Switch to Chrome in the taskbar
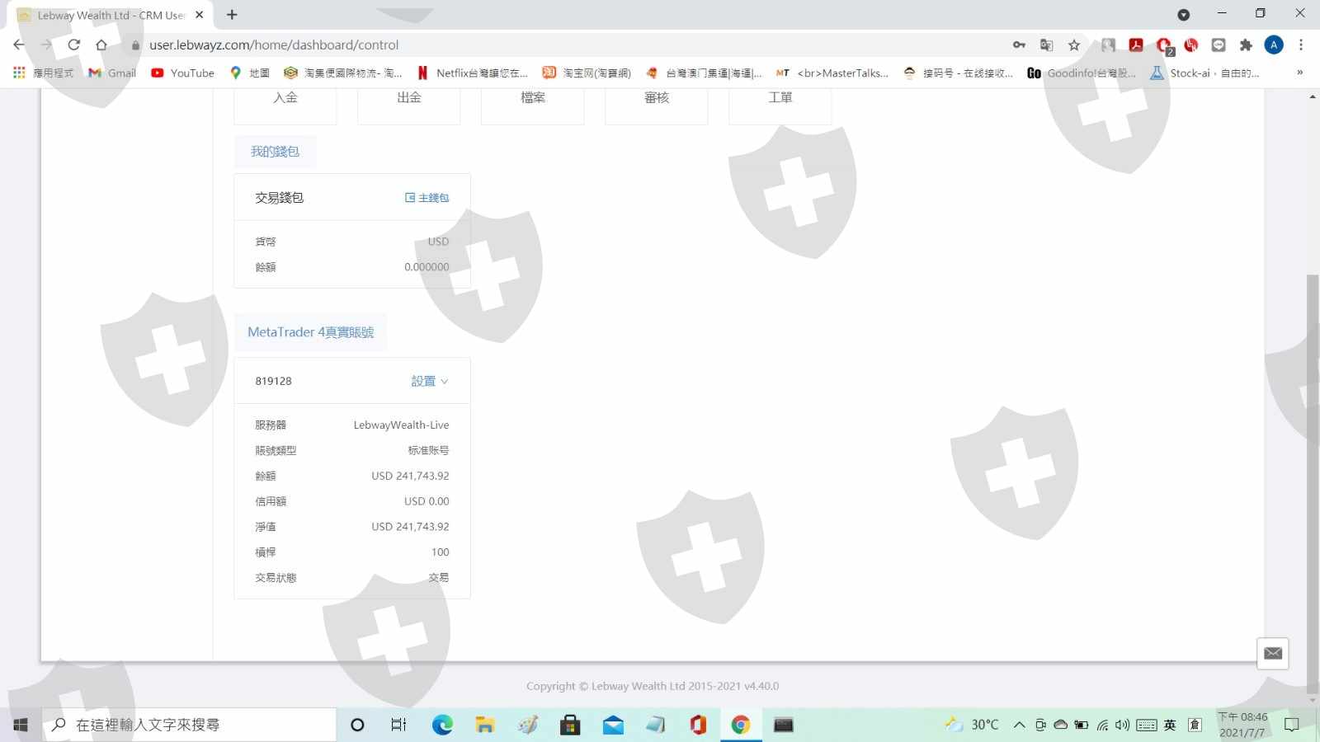Viewport: 1320px width, 742px height. point(741,725)
